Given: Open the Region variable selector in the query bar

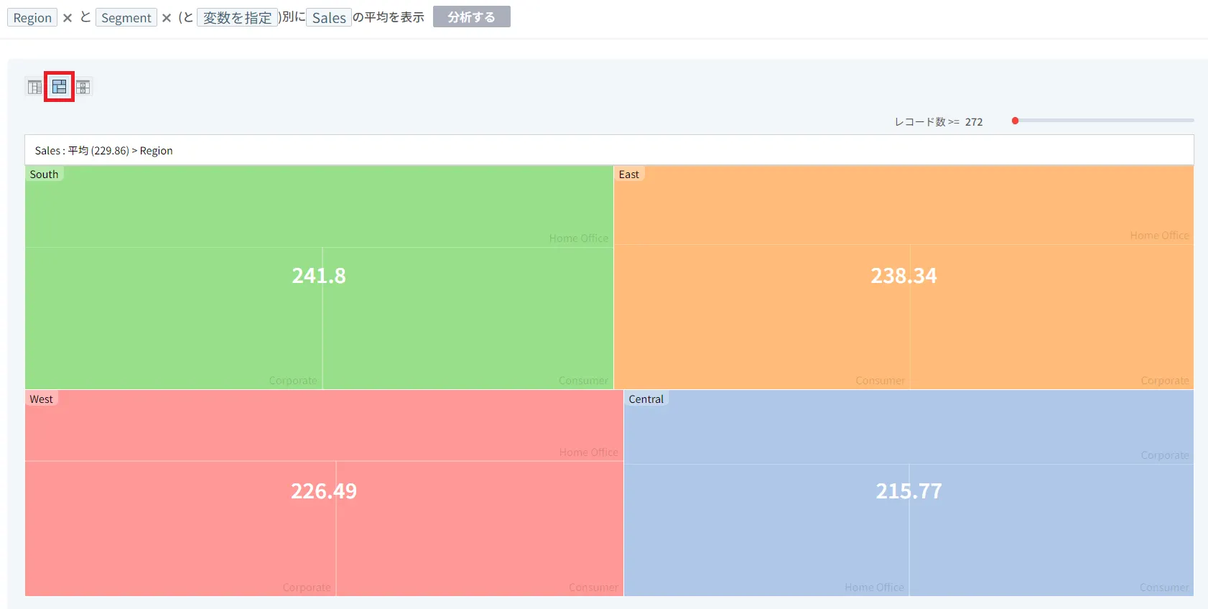Looking at the screenshot, I should (32, 17).
